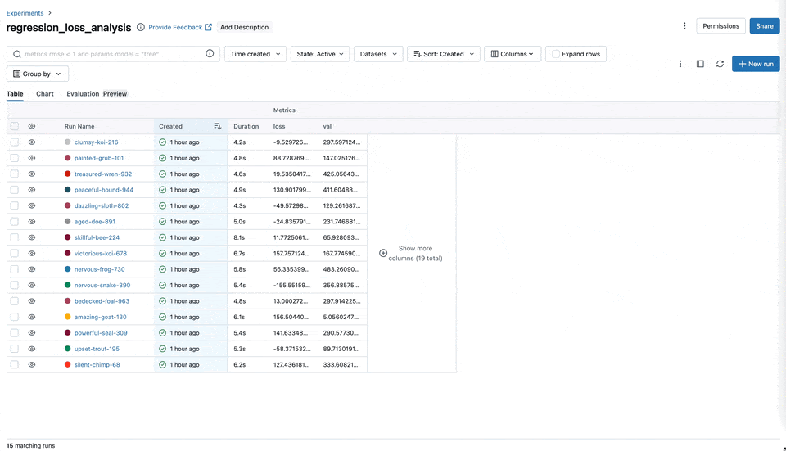Click the plus icon to show more columns
The height and width of the screenshot is (451, 786).
coord(383,253)
